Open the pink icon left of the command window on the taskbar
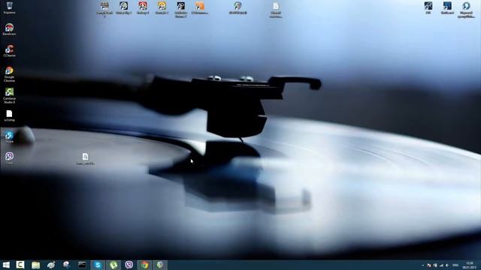Image resolution: width=481 pixels, height=270 pixels. [67, 265]
